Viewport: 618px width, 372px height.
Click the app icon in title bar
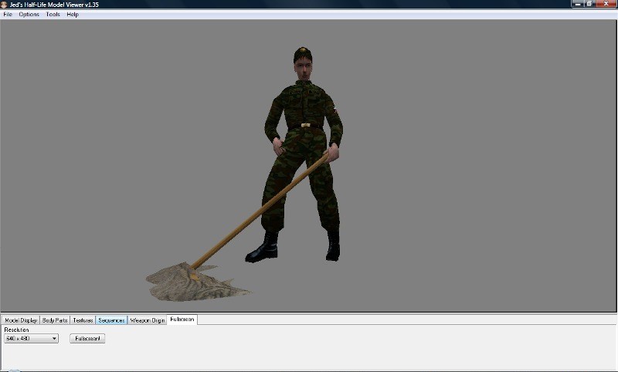pos(4,5)
